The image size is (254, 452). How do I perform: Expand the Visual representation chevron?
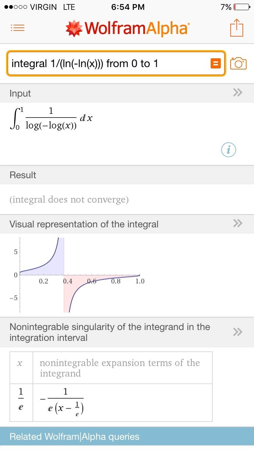pos(238,223)
